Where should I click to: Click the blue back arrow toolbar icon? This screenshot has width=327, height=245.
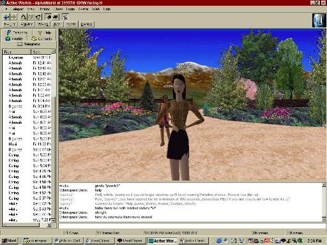coord(6,17)
